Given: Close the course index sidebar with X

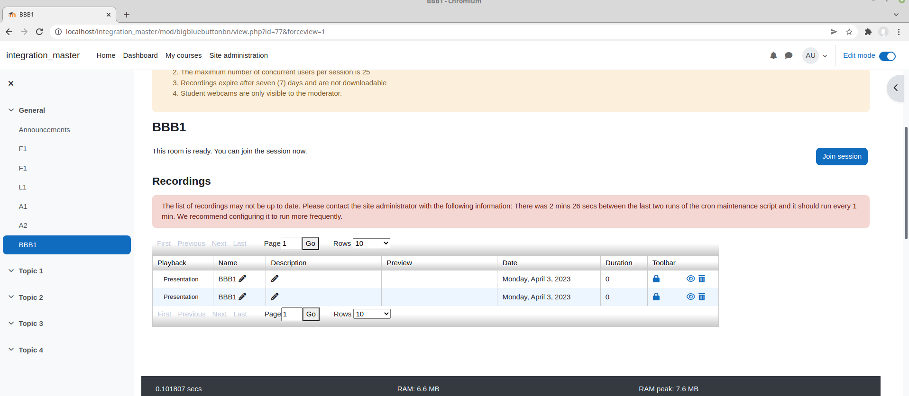Looking at the screenshot, I should [11, 83].
